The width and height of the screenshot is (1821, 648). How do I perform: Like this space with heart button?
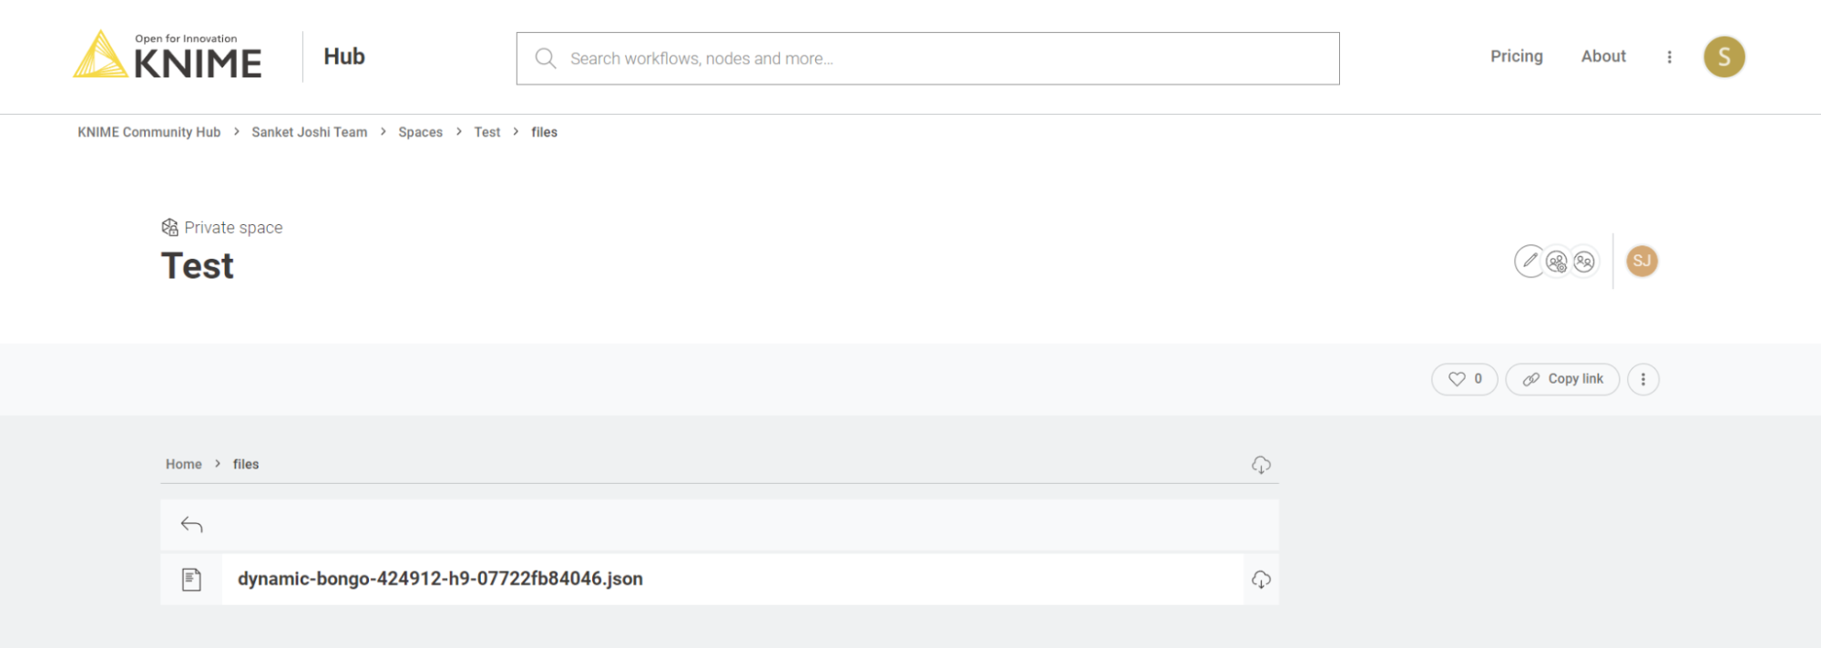click(1464, 379)
